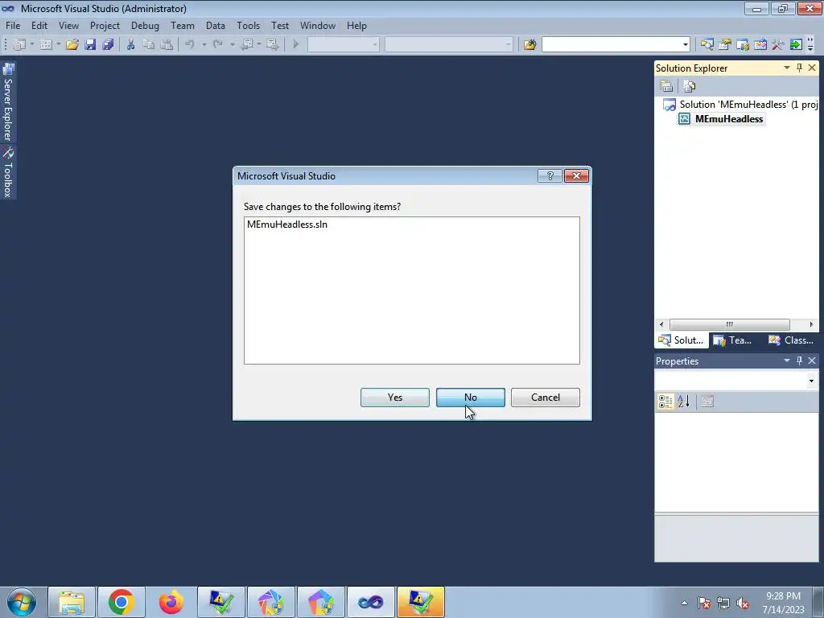Image resolution: width=824 pixels, height=618 pixels.
Task: Expand the Undo history dropdown arrow
Action: tap(204, 45)
